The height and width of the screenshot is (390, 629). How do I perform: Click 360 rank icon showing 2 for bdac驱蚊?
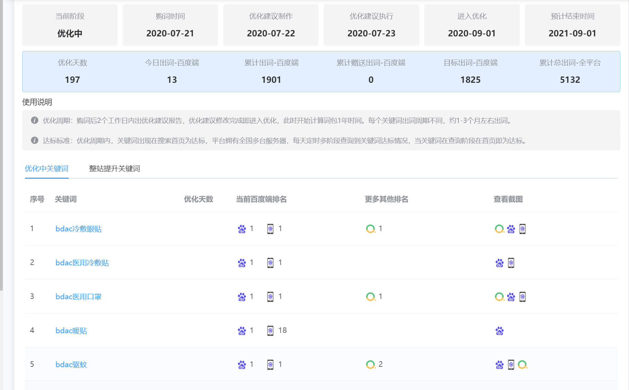pyautogui.click(x=371, y=365)
